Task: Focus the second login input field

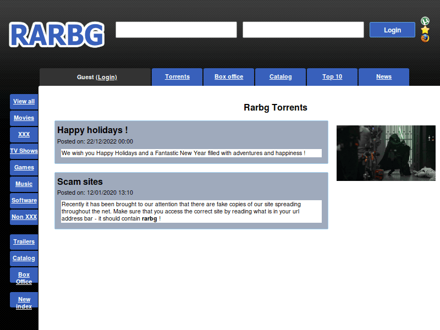Action: (x=303, y=30)
